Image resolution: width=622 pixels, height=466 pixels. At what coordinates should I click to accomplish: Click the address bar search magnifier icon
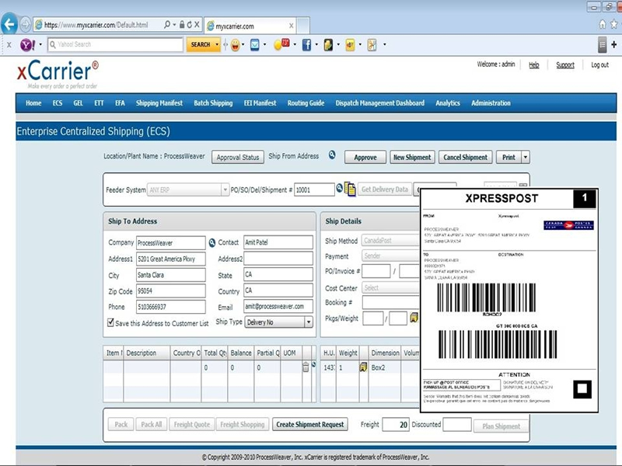(x=167, y=25)
